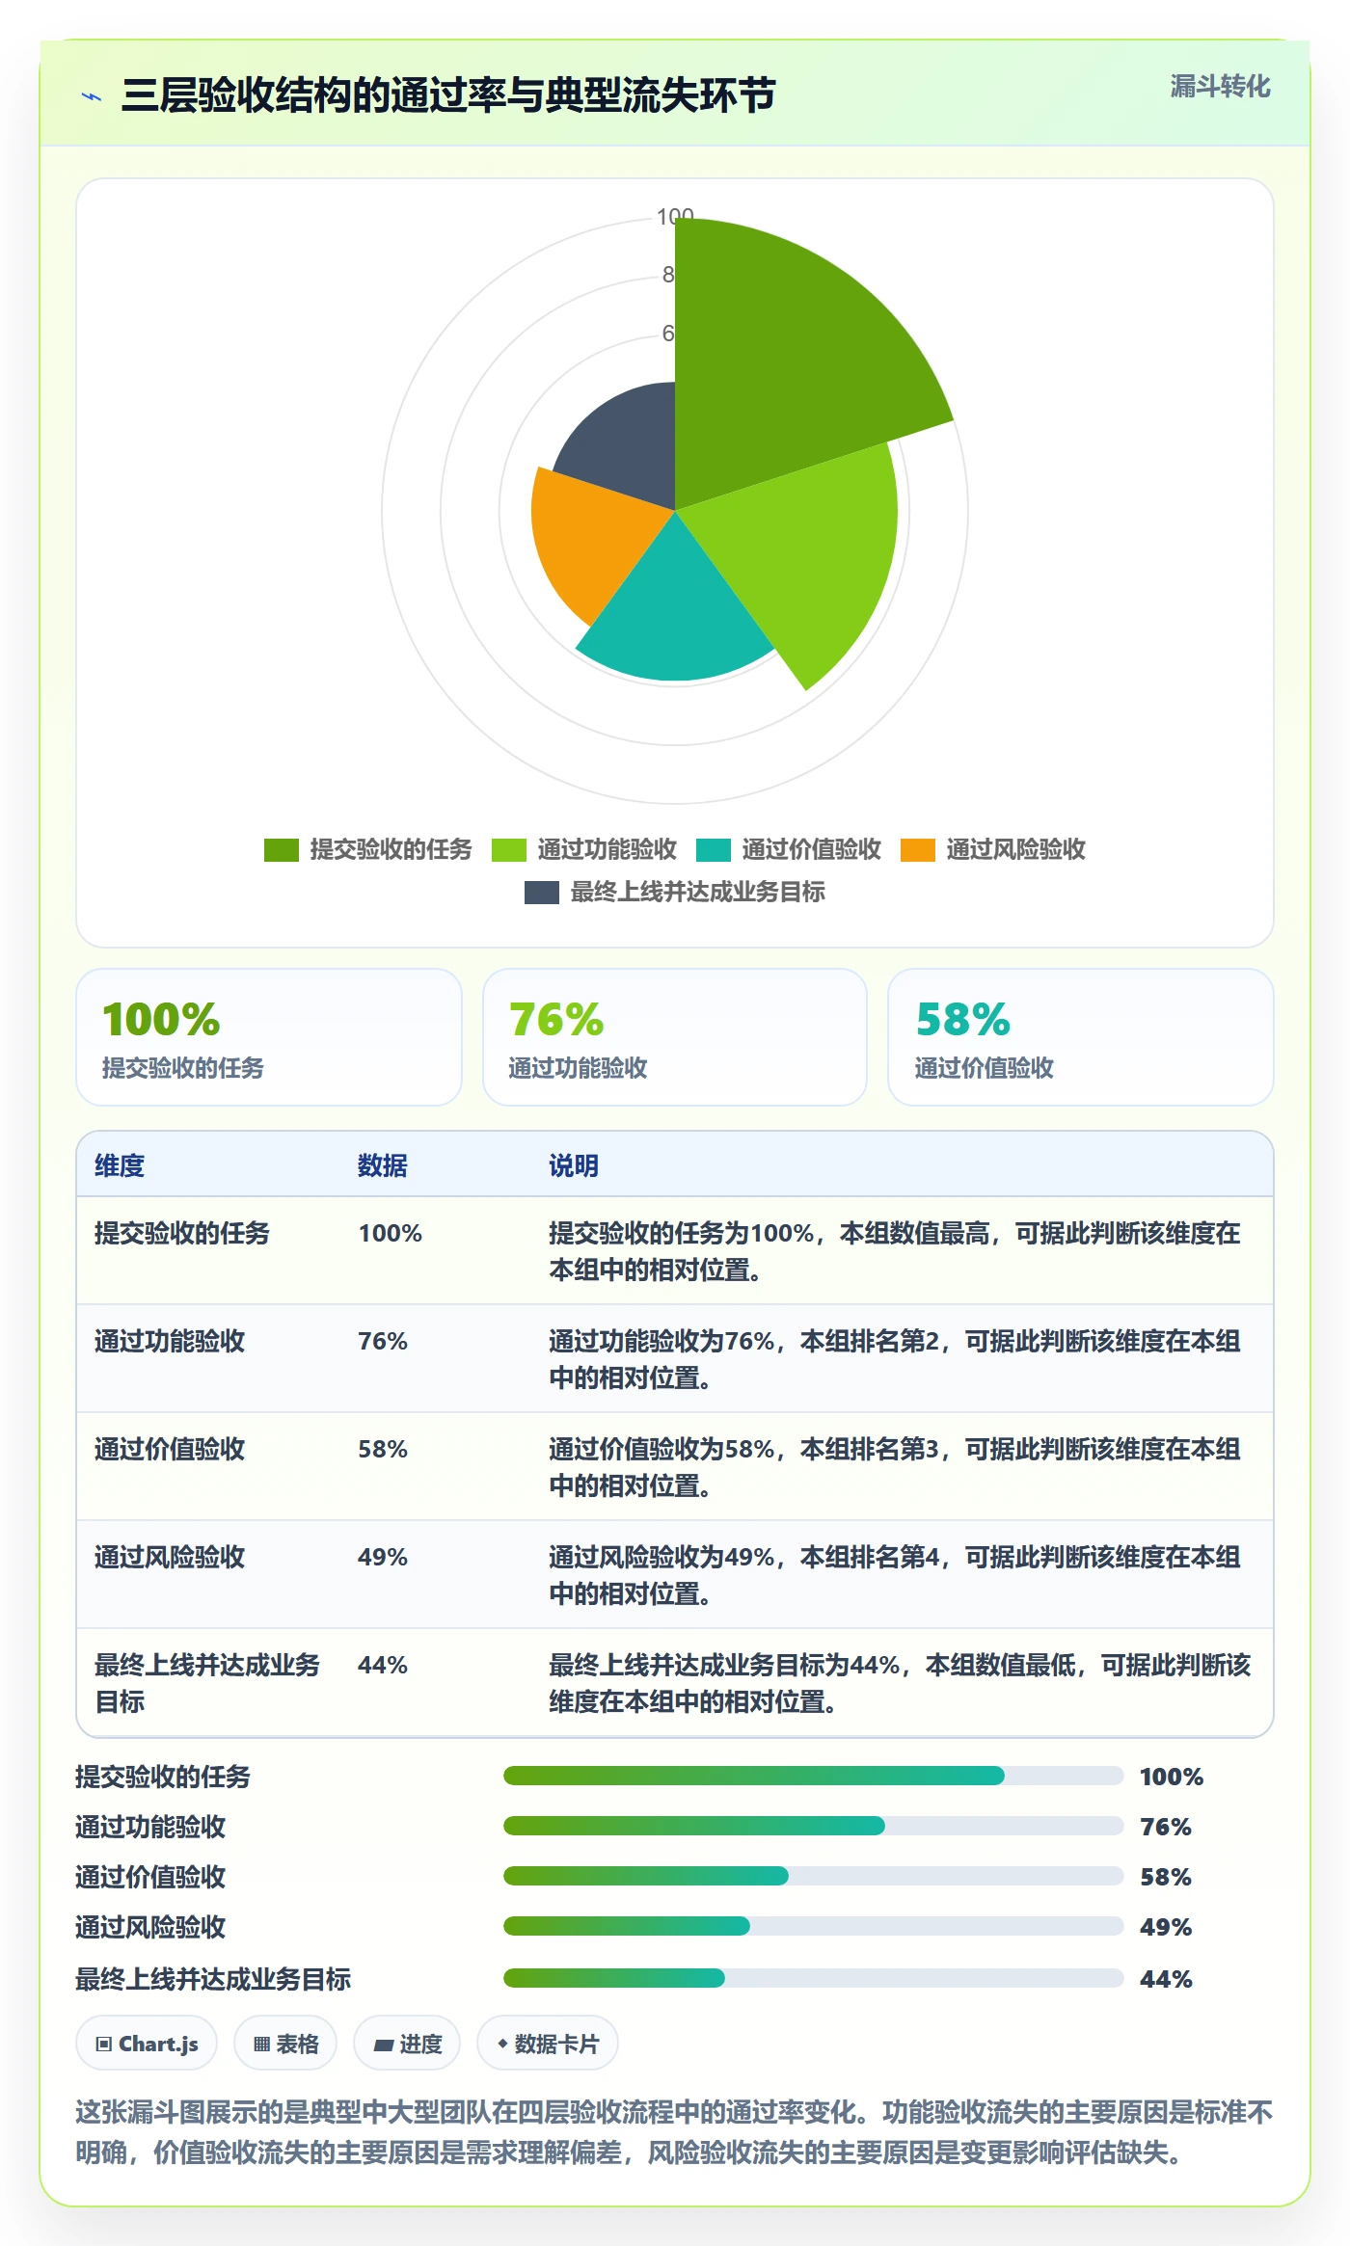The height and width of the screenshot is (2246, 1350).
Task: Click the bar icon in 进度 chip
Action: 384,2045
